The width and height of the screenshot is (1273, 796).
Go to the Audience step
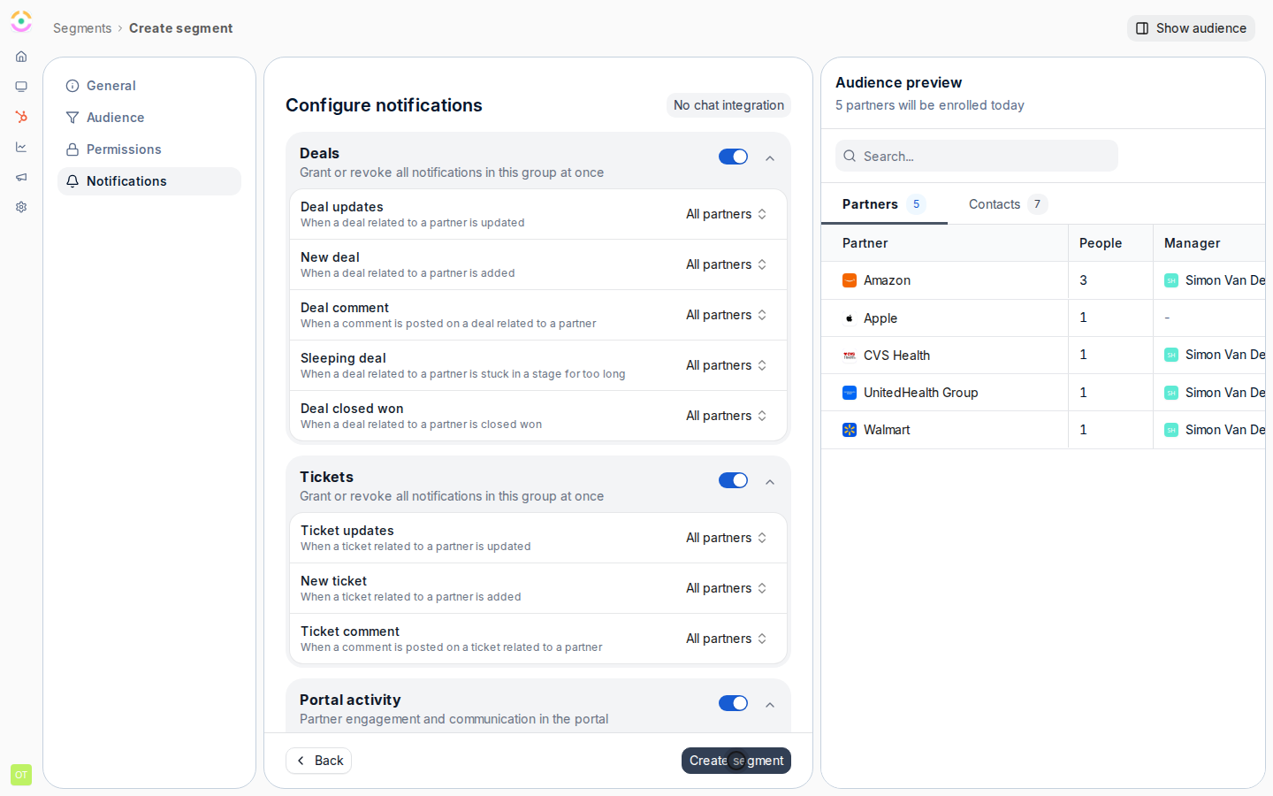[149, 118]
